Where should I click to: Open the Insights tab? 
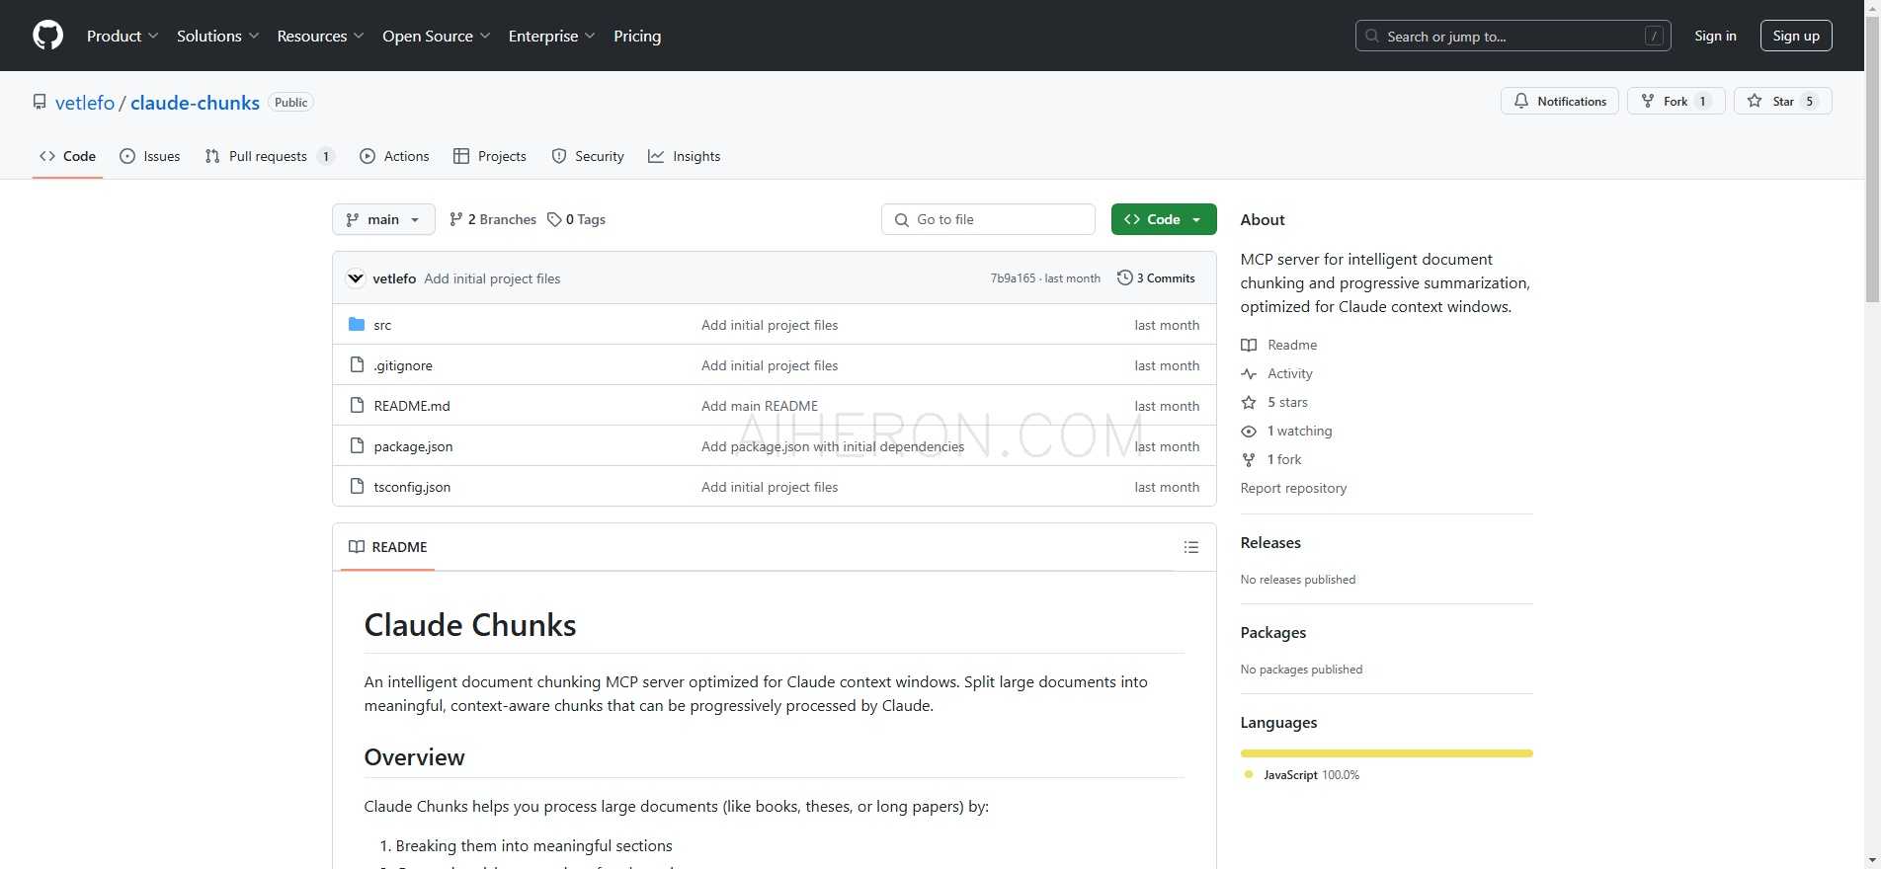(x=685, y=156)
